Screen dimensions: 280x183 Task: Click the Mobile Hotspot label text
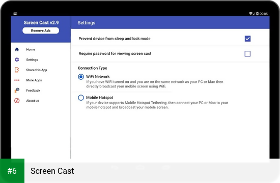[x=100, y=98]
